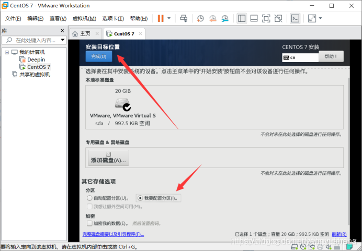Open the power options dropdown next to pause
Screen dimensions: 362x251
tap(169, 18)
